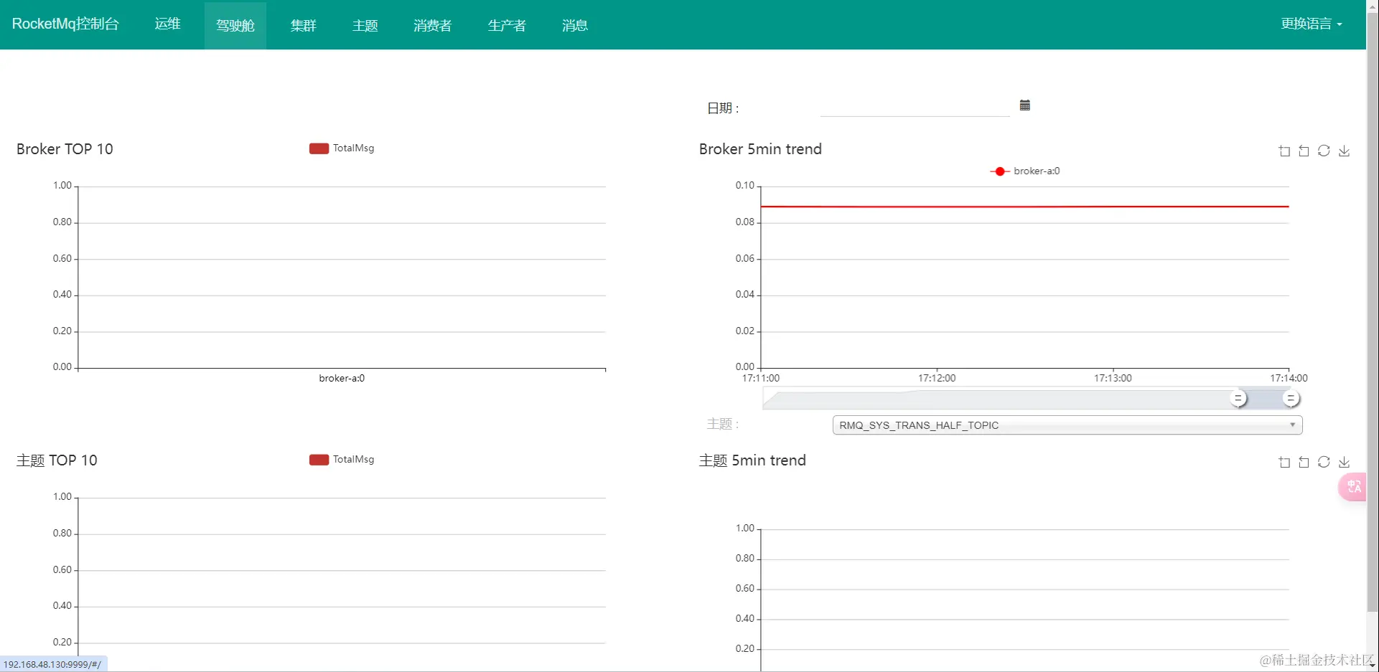1379x672 pixels.
Task: Download Broker 5min trend chart as image
Action: pyautogui.click(x=1345, y=151)
